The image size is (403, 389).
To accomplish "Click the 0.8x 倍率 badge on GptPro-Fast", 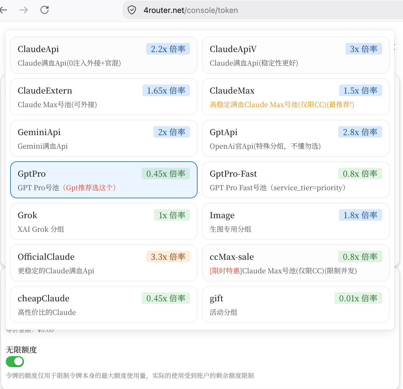I will [x=360, y=173].
